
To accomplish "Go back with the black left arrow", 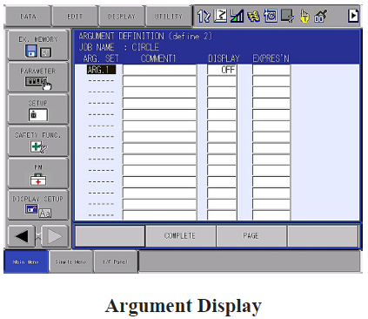I will point(22,236).
